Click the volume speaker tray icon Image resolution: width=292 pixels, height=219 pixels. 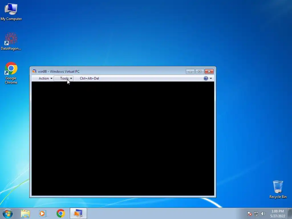pos(263,214)
